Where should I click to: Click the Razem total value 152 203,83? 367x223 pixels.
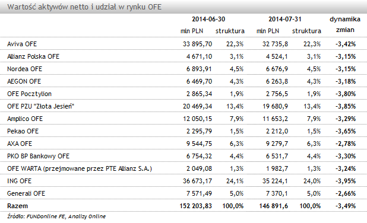pyautogui.click(x=195, y=206)
